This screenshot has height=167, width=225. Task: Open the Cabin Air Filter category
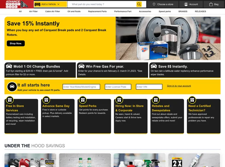[x=53, y=11]
